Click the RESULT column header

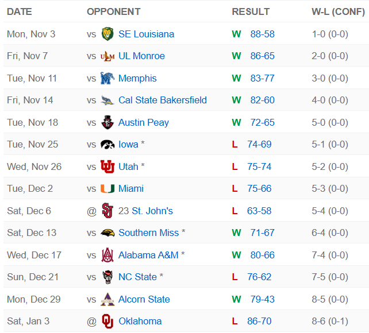[x=251, y=11]
